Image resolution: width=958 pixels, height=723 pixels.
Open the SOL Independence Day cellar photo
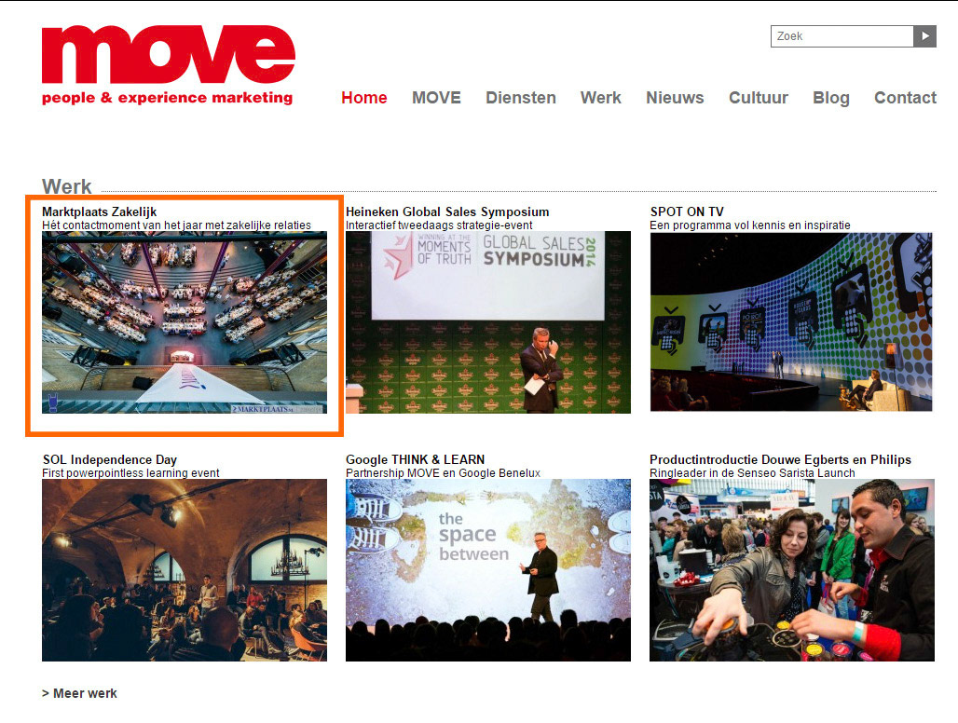185,570
